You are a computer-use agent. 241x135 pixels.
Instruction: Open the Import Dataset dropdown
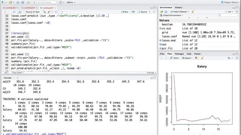179,12
